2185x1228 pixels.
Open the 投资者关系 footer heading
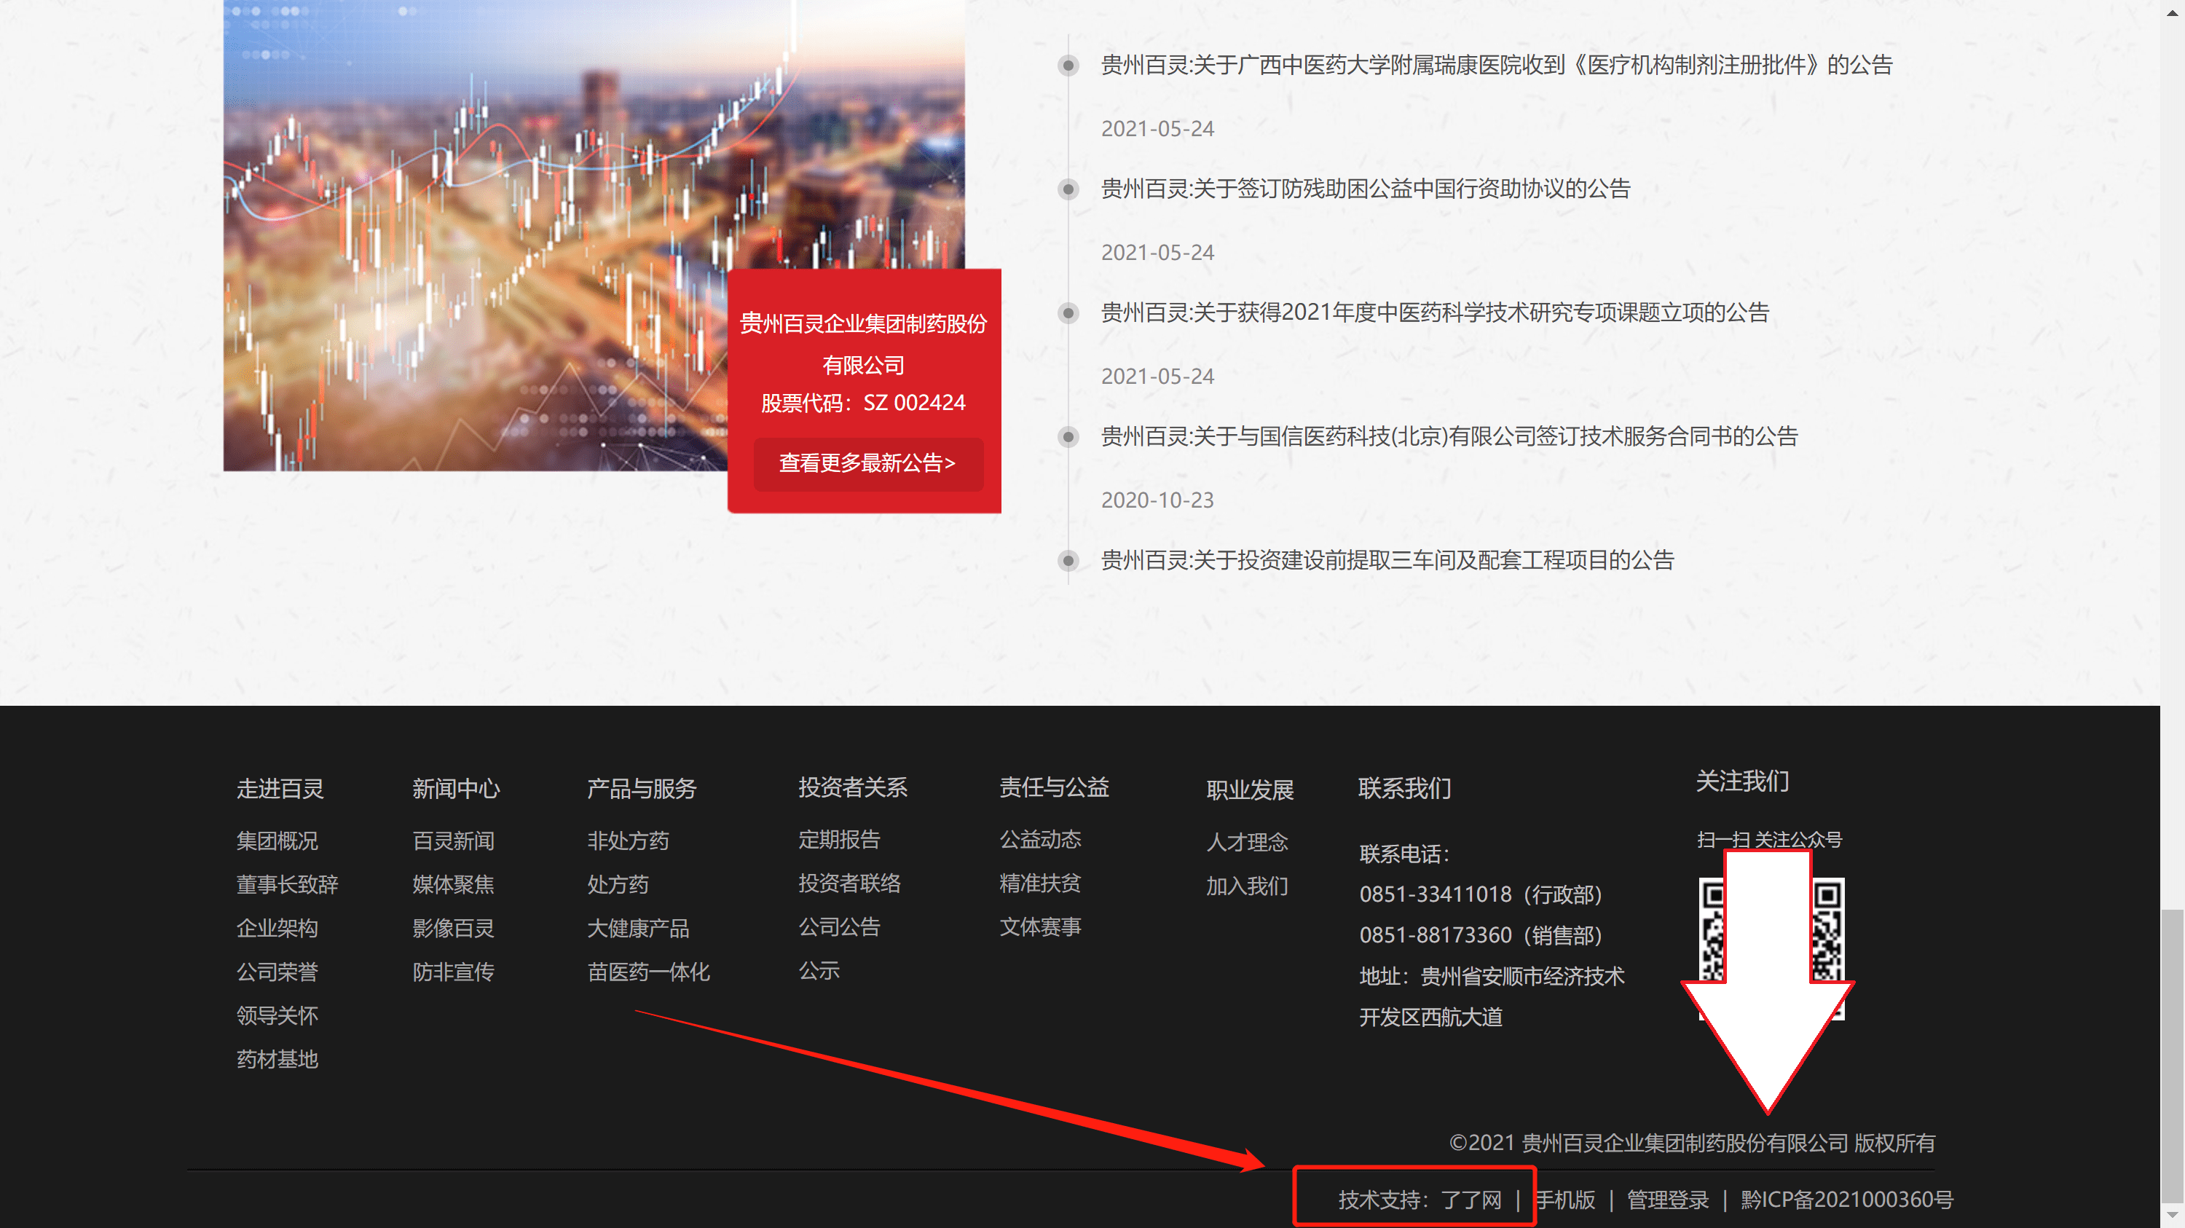852,787
